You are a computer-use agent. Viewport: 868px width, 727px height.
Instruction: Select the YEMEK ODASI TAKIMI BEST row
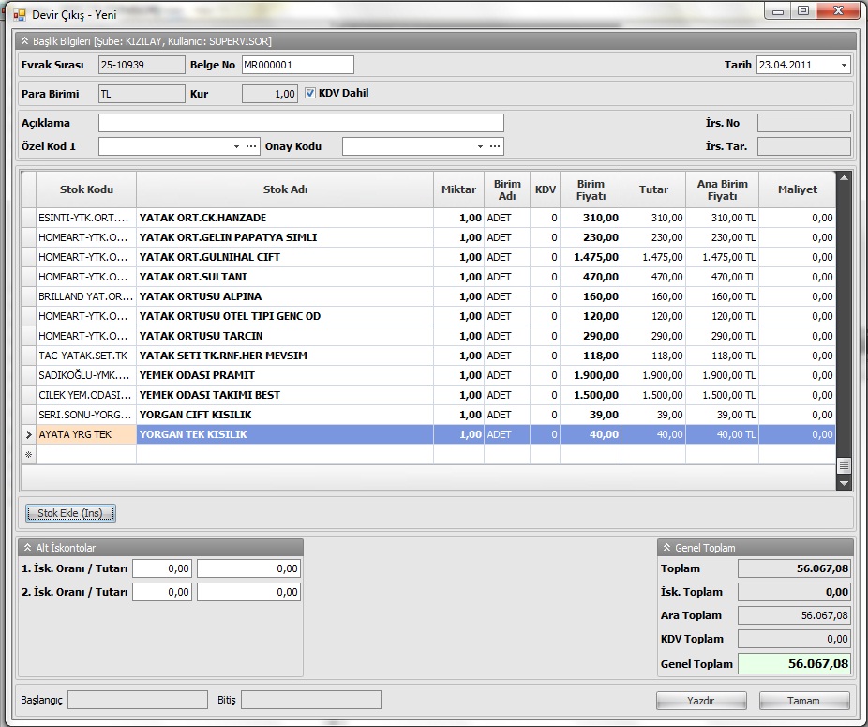pos(428,395)
